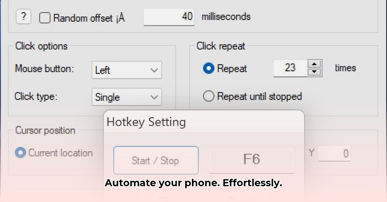
Task: Click the Start / Stop hotkey button
Action: coord(156,160)
